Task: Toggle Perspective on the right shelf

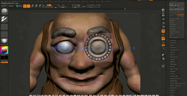Action: coord(163,31)
